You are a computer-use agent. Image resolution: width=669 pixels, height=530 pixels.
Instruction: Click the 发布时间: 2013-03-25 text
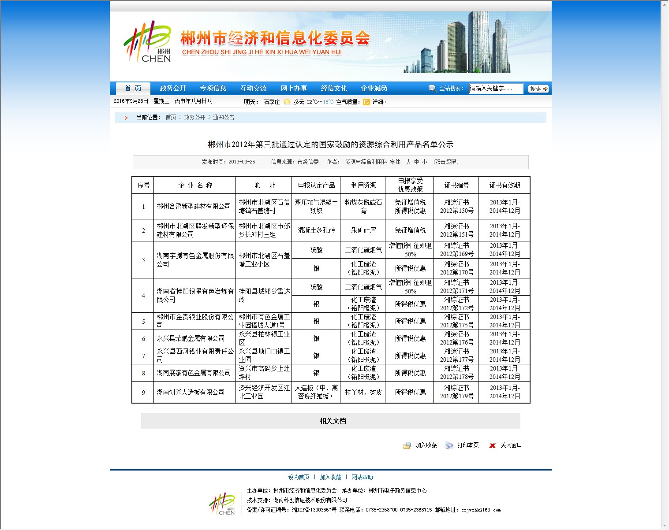[228, 162]
